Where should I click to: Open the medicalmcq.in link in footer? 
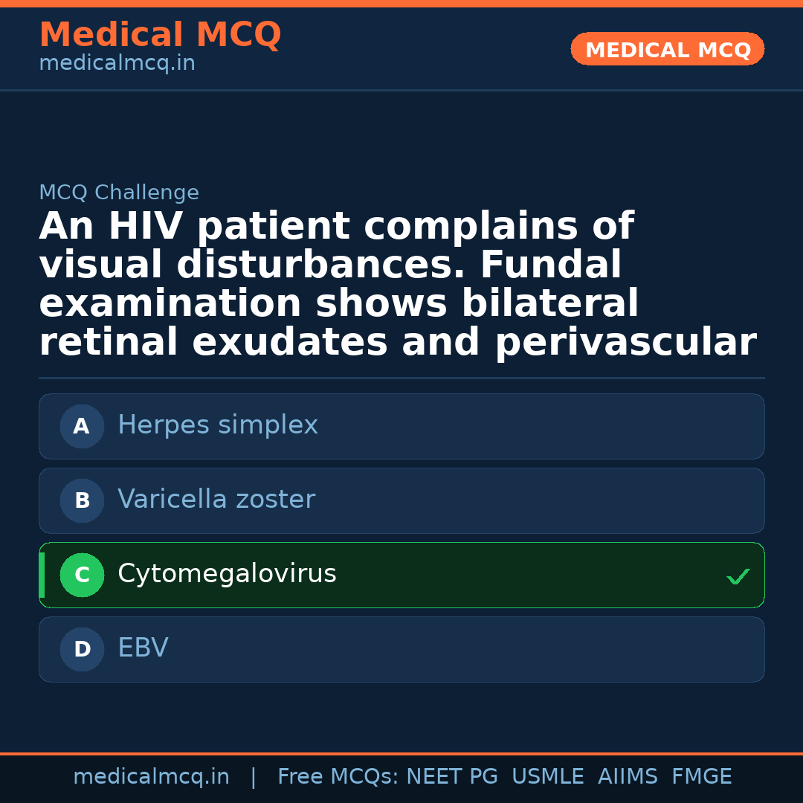pyautogui.click(x=151, y=777)
